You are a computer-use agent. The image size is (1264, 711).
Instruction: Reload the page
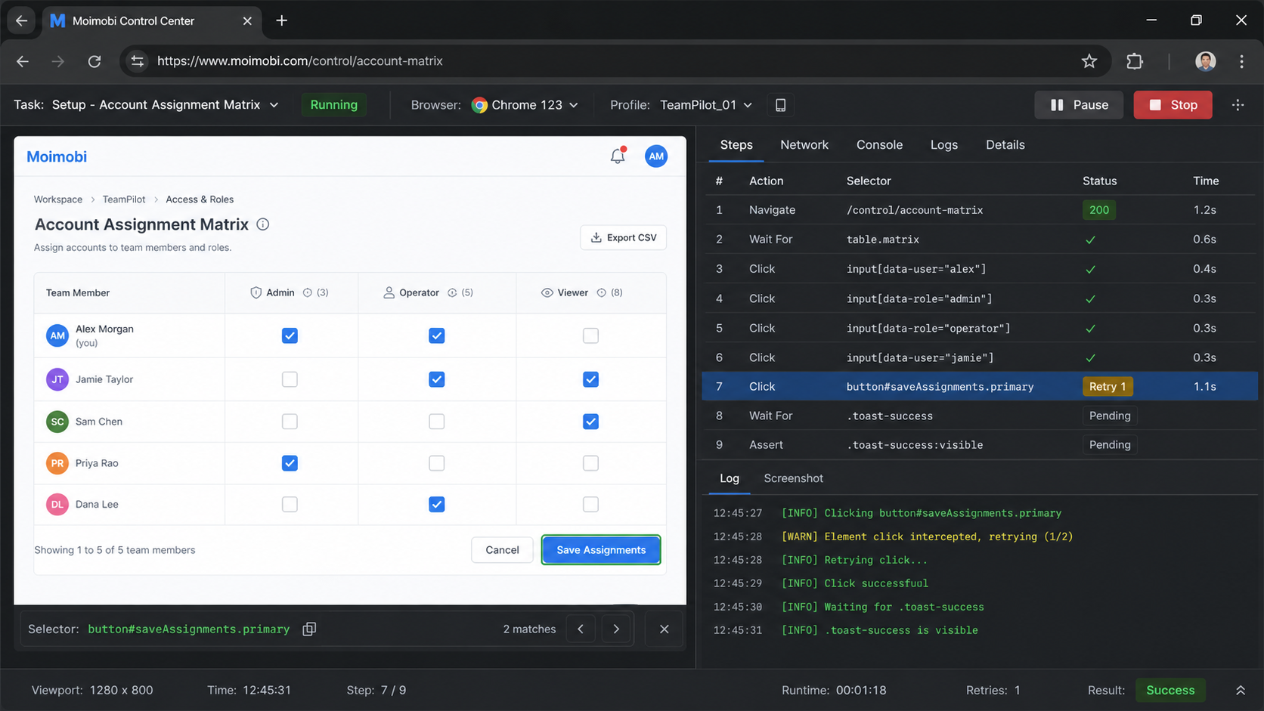[94, 61]
